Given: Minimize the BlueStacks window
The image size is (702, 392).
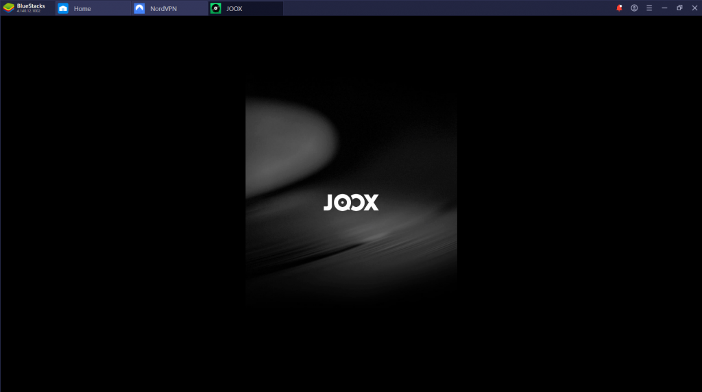Looking at the screenshot, I should pos(664,8).
